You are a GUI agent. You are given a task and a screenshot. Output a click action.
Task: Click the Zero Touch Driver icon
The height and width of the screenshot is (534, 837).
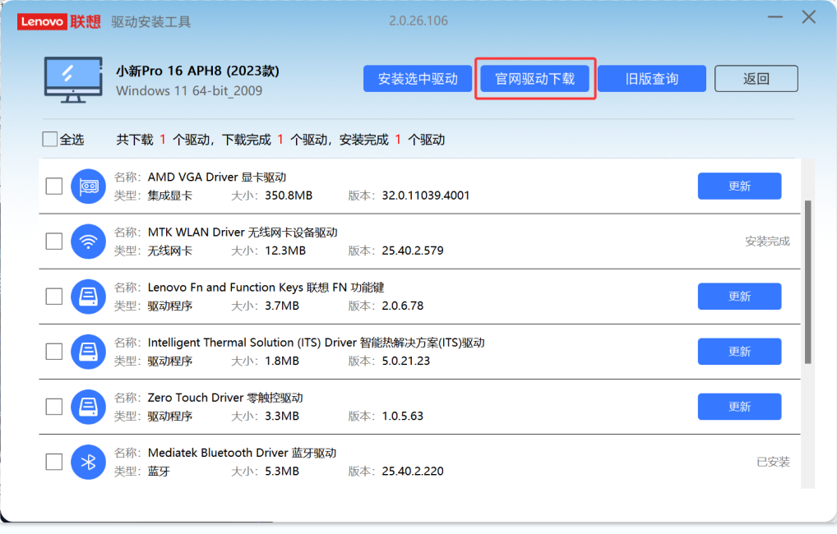pos(88,407)
